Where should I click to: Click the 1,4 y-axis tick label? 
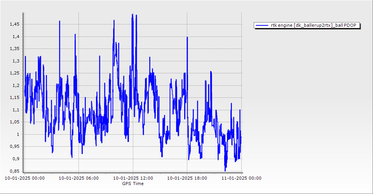coord(15,36)
